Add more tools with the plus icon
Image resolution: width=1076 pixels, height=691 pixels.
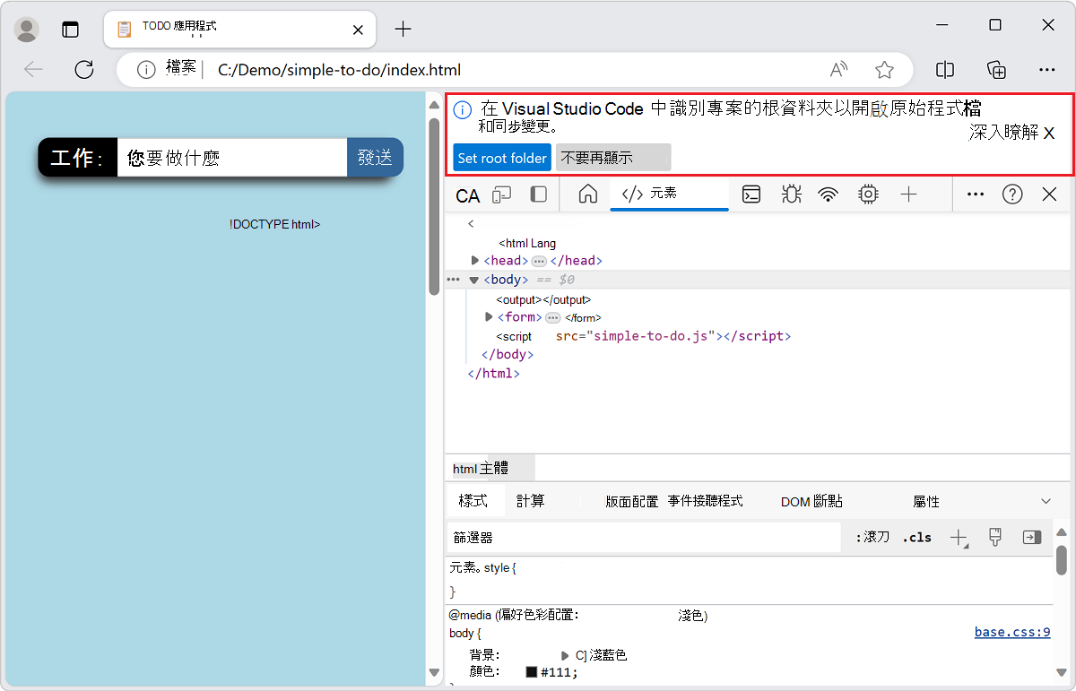point(908,194)
